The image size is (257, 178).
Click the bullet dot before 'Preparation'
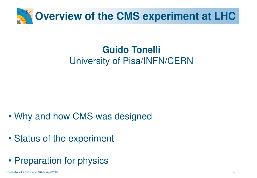10,161
